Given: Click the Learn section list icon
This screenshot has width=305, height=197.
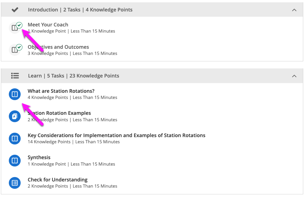Looking at the screenshot, I should coord(15,76).
